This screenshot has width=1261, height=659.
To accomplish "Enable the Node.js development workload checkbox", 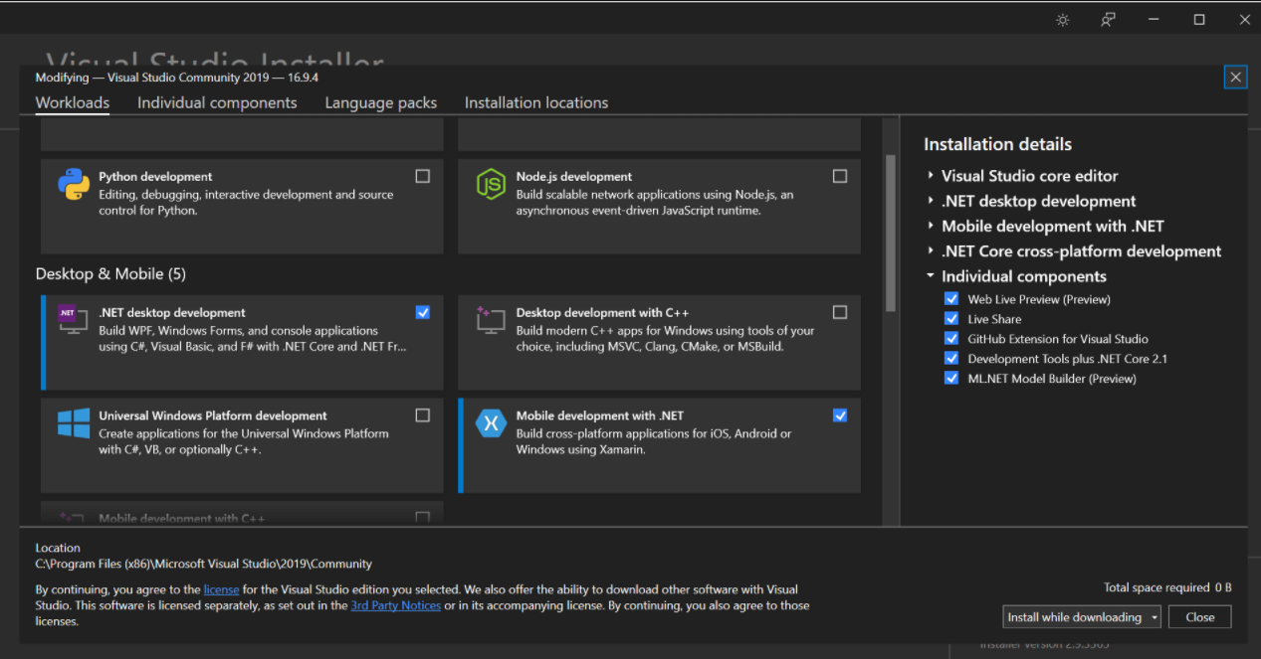I will (840, 176).
